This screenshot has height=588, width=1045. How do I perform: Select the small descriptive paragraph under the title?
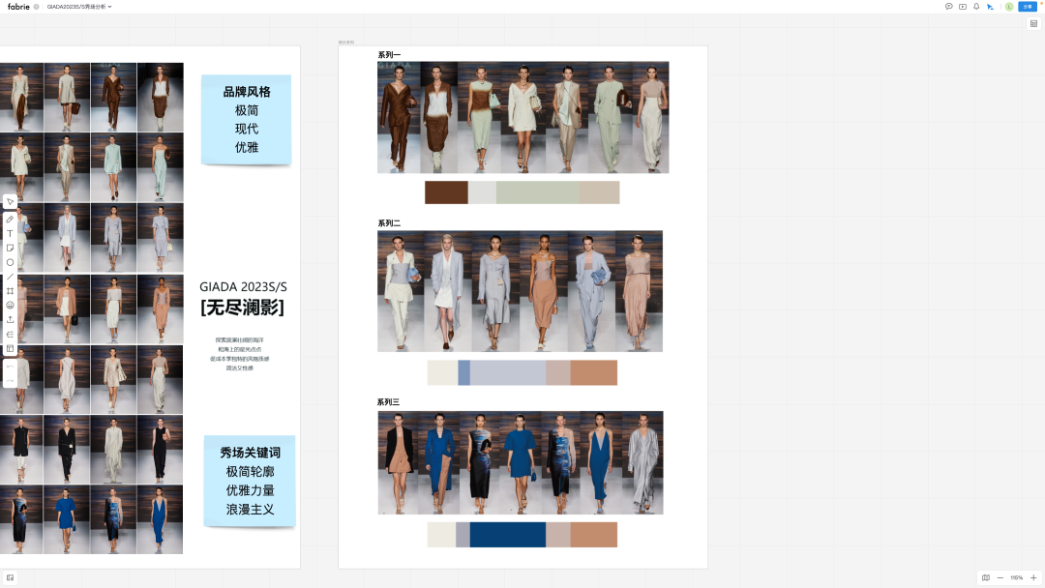[x=239, y=354]
